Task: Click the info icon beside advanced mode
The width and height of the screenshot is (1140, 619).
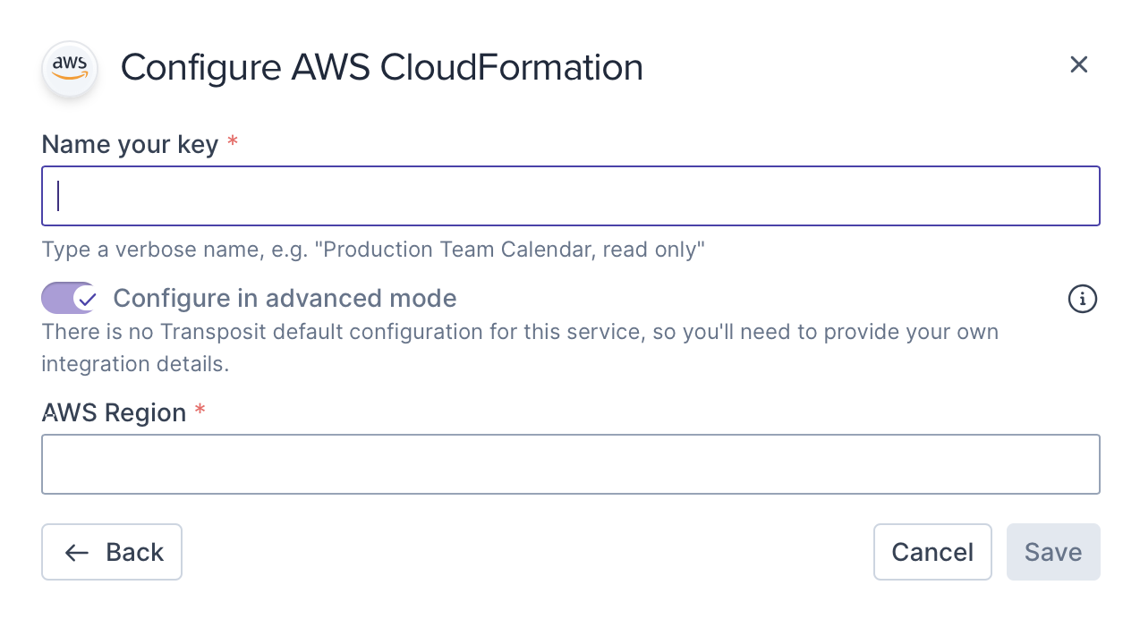Action: click(1083, 299)
